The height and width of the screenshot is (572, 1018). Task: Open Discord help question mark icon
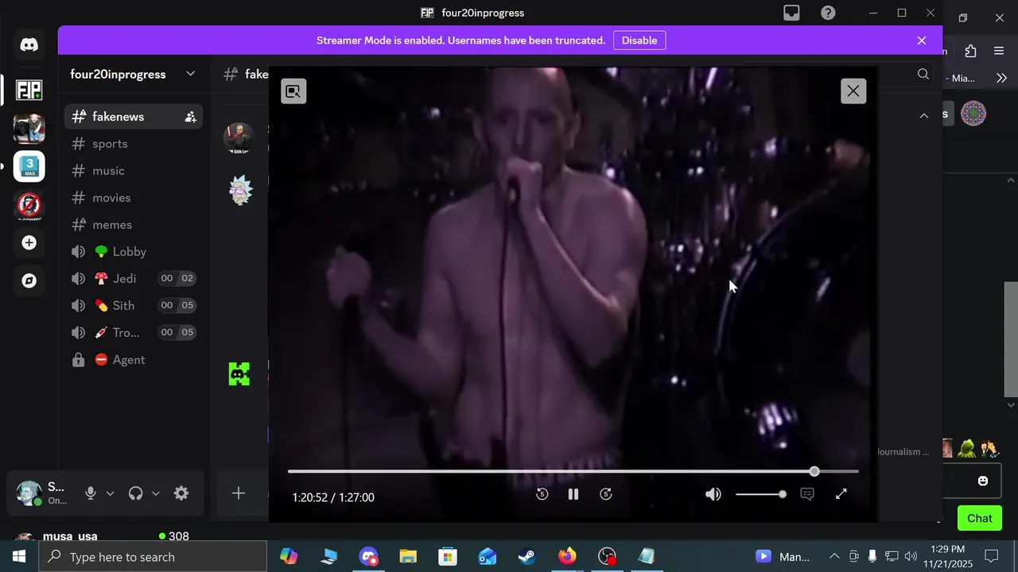pyautogui.click(x=828, y=13)
